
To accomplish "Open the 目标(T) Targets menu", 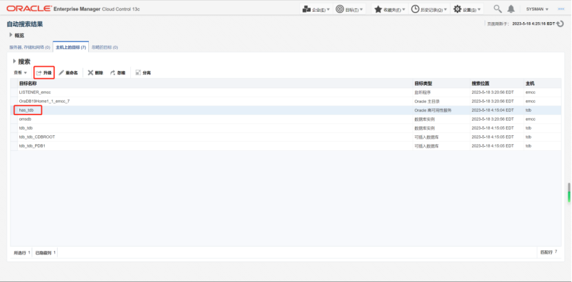I will click(x=349, y=9).
